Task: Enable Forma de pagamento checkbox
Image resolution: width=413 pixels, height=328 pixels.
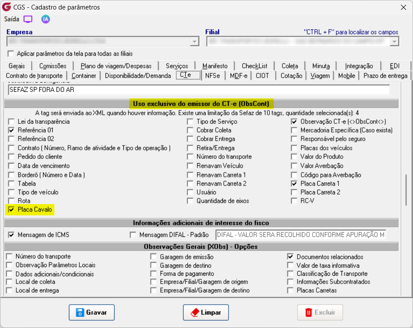Action: [x=153, y=274]
